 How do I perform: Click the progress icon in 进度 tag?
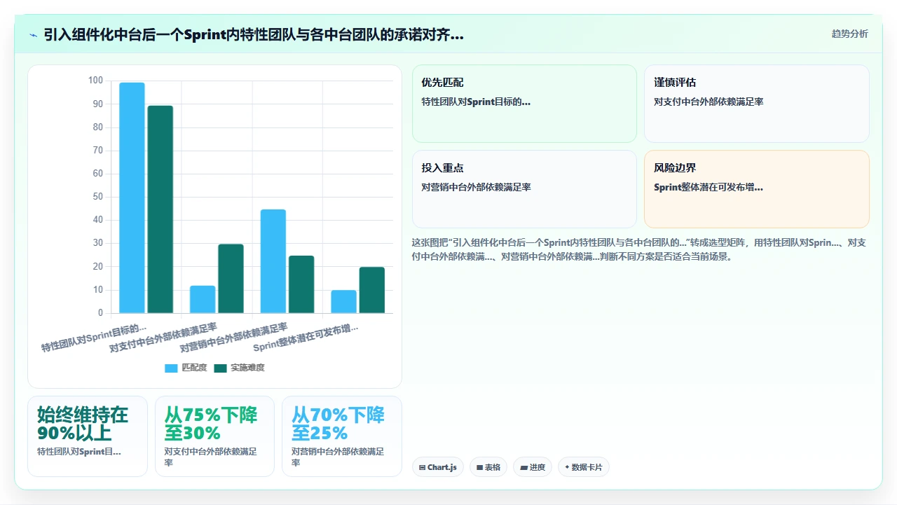pyautogui.click(x=523, y=467)
